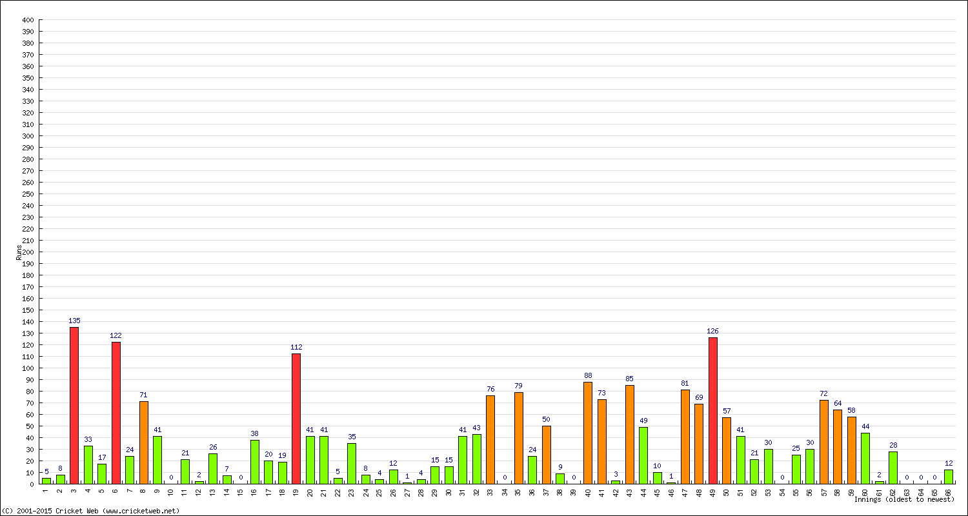Select the value label 26

pyautogui.click(x=213, y=447)
